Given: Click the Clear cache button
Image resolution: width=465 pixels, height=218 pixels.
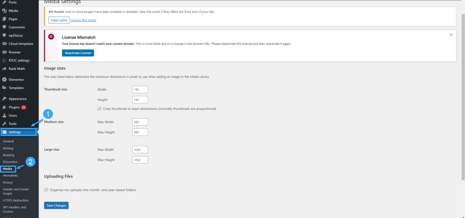Looking at the screenshot, I should (x=59, y=20).
